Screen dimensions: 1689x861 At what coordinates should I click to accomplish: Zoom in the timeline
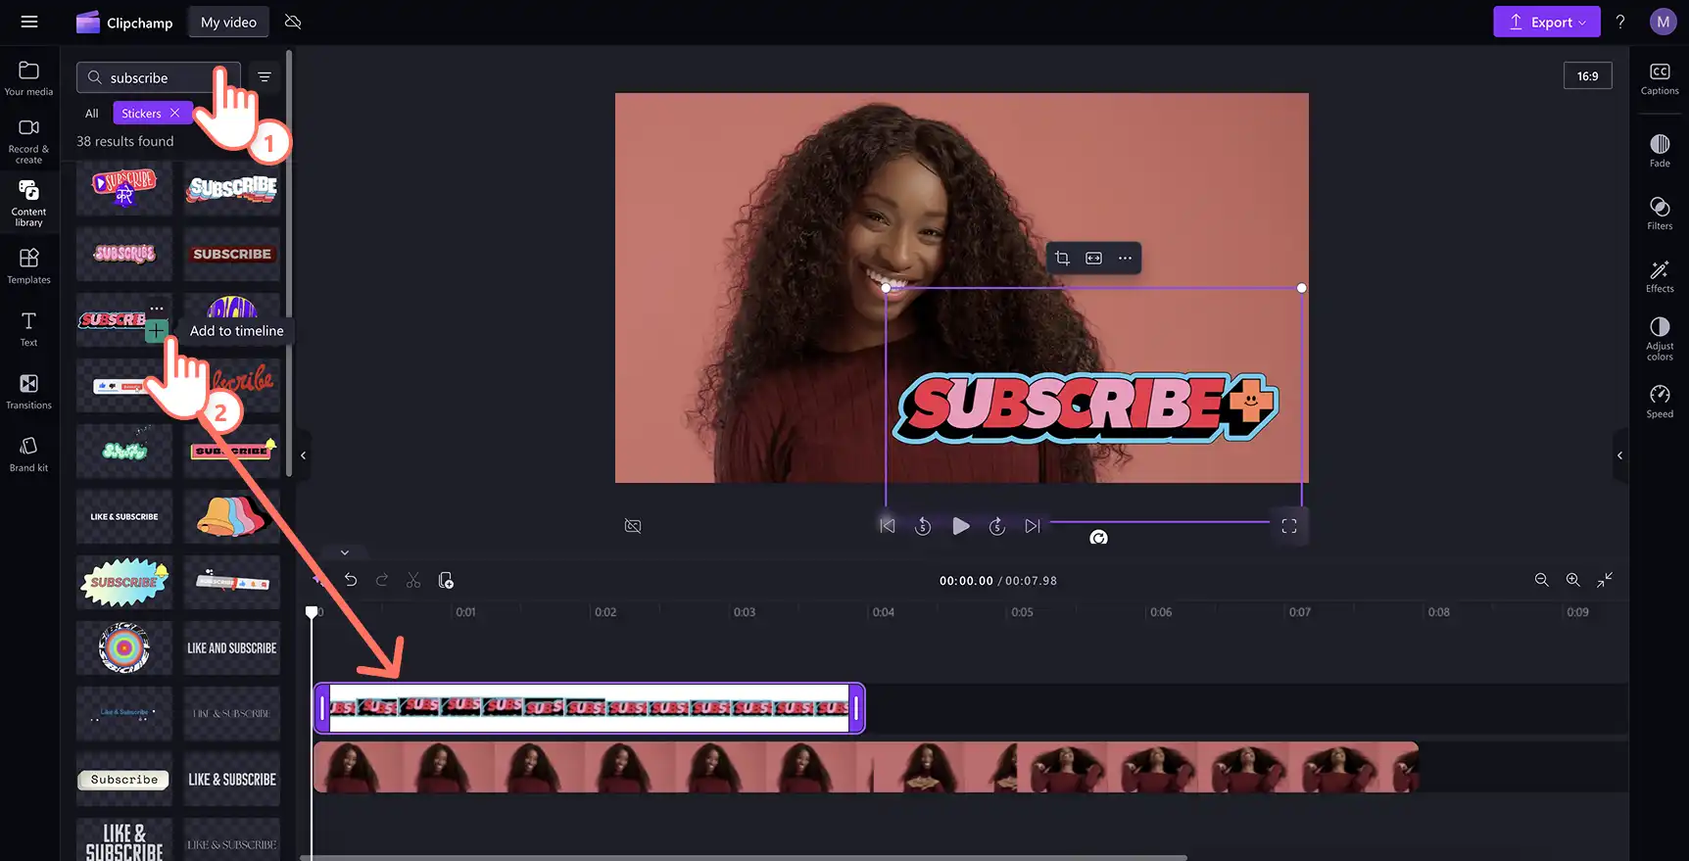[1572, 580]
